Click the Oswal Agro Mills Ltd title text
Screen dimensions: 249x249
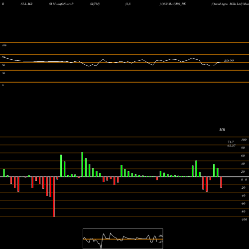[227, 4]
